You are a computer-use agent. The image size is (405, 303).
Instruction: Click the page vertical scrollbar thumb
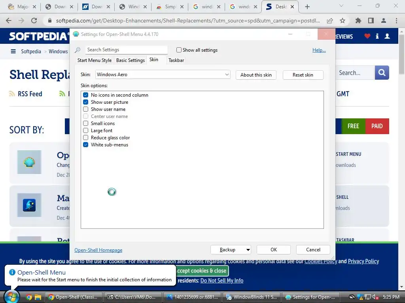(x=402, y=54)
